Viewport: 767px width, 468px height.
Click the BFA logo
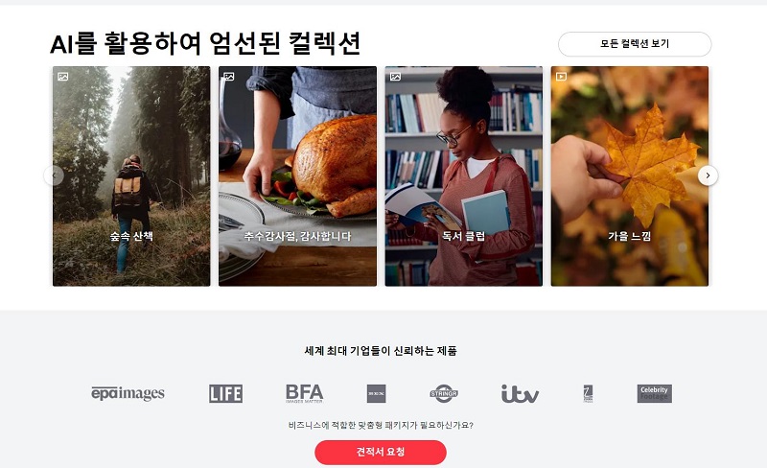pos(304,393)
